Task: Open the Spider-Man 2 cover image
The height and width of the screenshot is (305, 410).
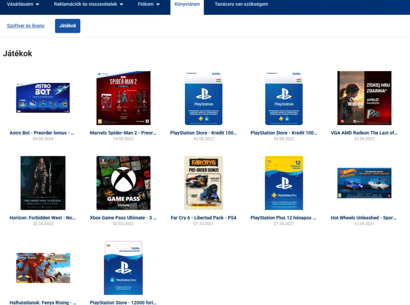Action: pyautogui.click(x=124, y=98)
